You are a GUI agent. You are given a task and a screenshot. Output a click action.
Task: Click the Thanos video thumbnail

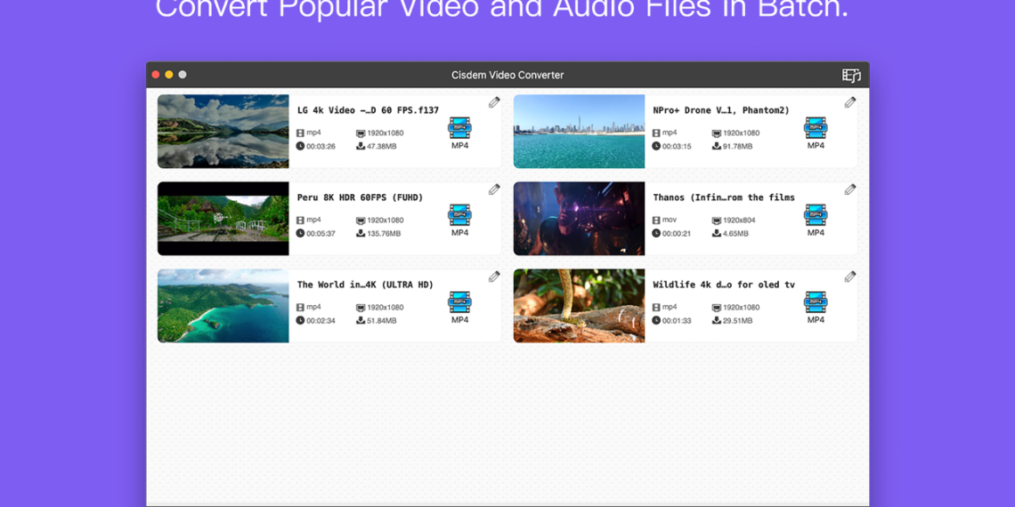click(x=579, y=219)
